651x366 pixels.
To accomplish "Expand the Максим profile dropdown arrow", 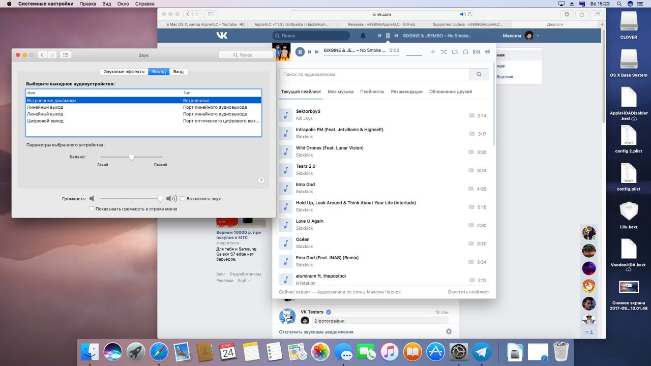I will pos(538,36).
